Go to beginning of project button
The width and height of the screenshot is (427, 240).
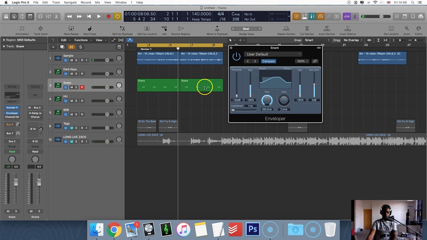[x=89, y=16]
